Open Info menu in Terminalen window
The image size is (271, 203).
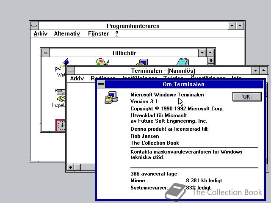(237, 78)
